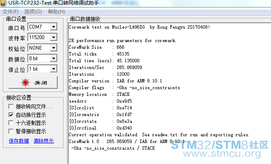Click the '[0]crclist : 0xe714' line
The height and width of the screenshot is (164, 271).
point(100,108)
